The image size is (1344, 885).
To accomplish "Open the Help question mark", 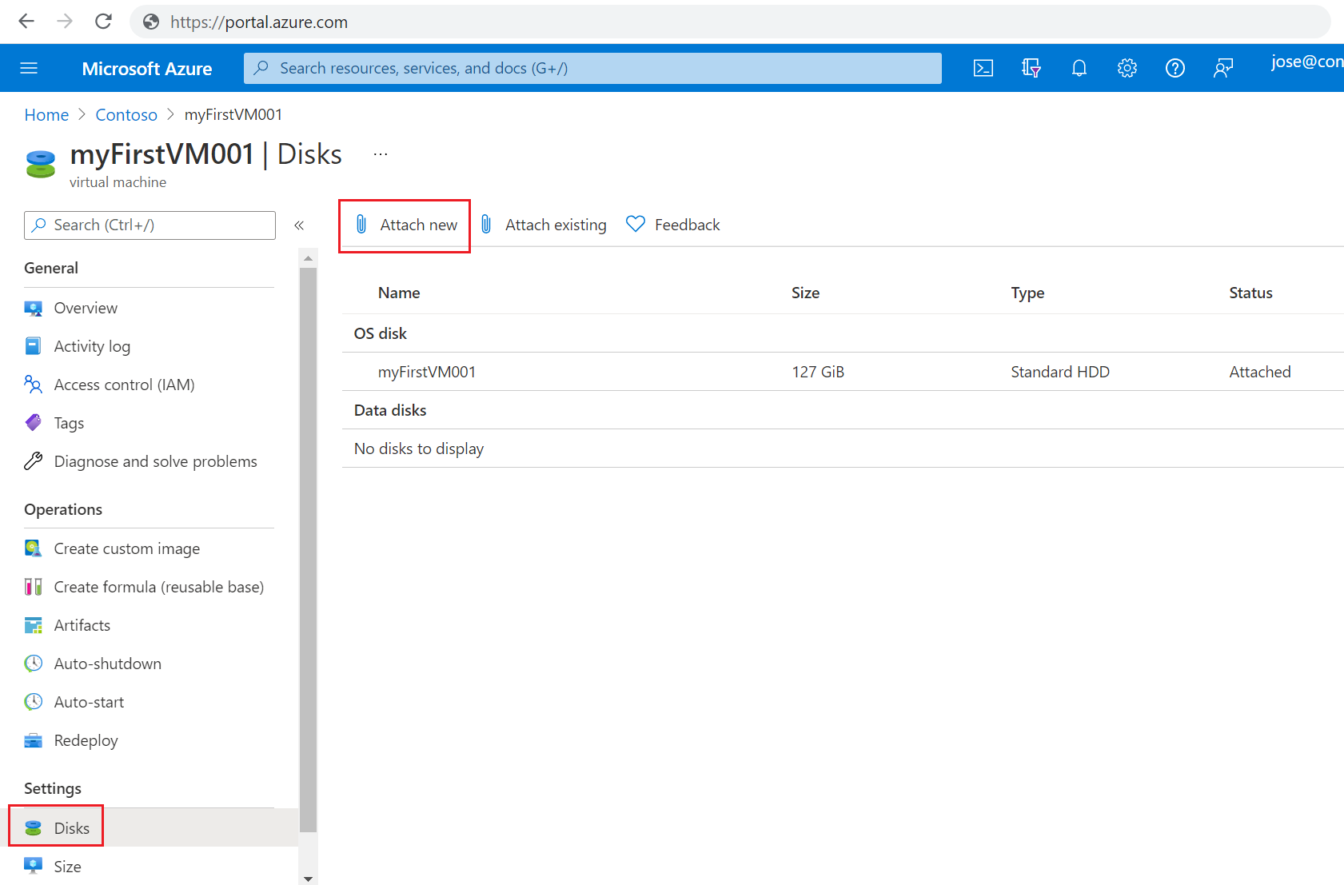I will (x=1175, y=68).
